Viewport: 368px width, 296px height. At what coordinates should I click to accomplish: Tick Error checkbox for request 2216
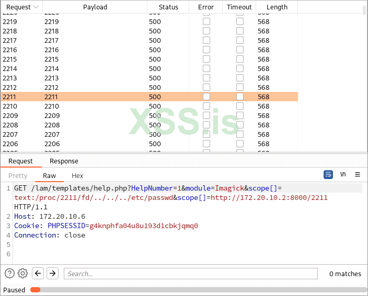coord(206,50)
